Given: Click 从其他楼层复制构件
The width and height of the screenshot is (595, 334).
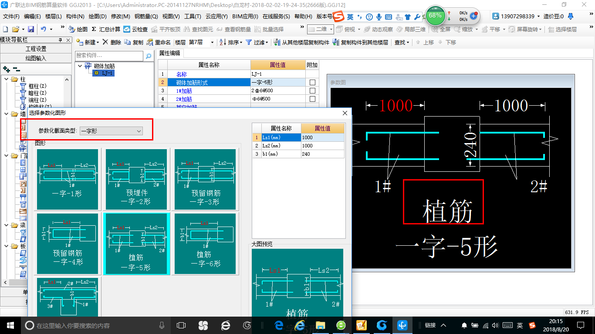Looking at the screenshot, I should [x=302, y=42].
